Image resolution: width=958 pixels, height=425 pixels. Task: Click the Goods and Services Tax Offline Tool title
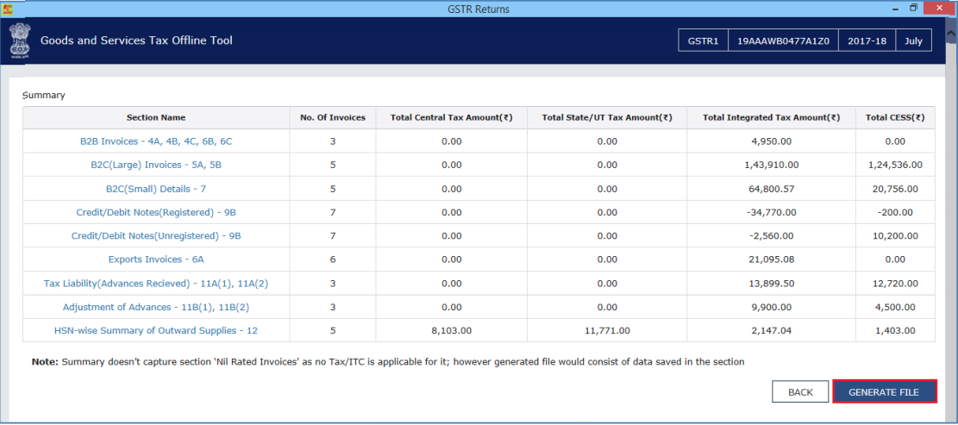[x=136, y=41]
